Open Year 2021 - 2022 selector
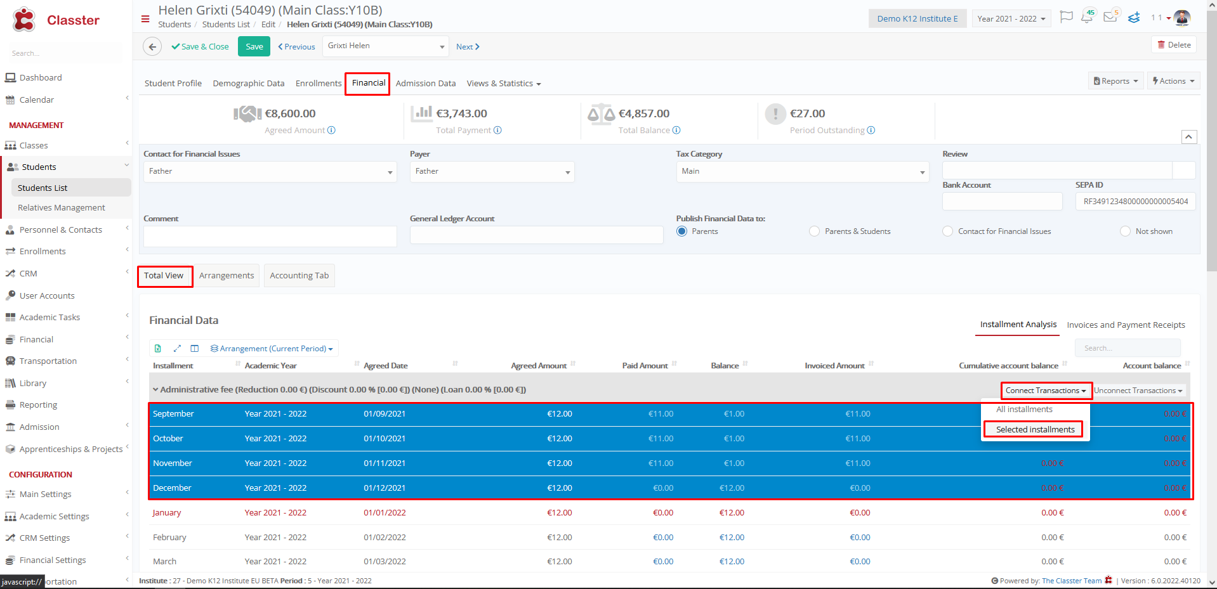 (1011, 18)
